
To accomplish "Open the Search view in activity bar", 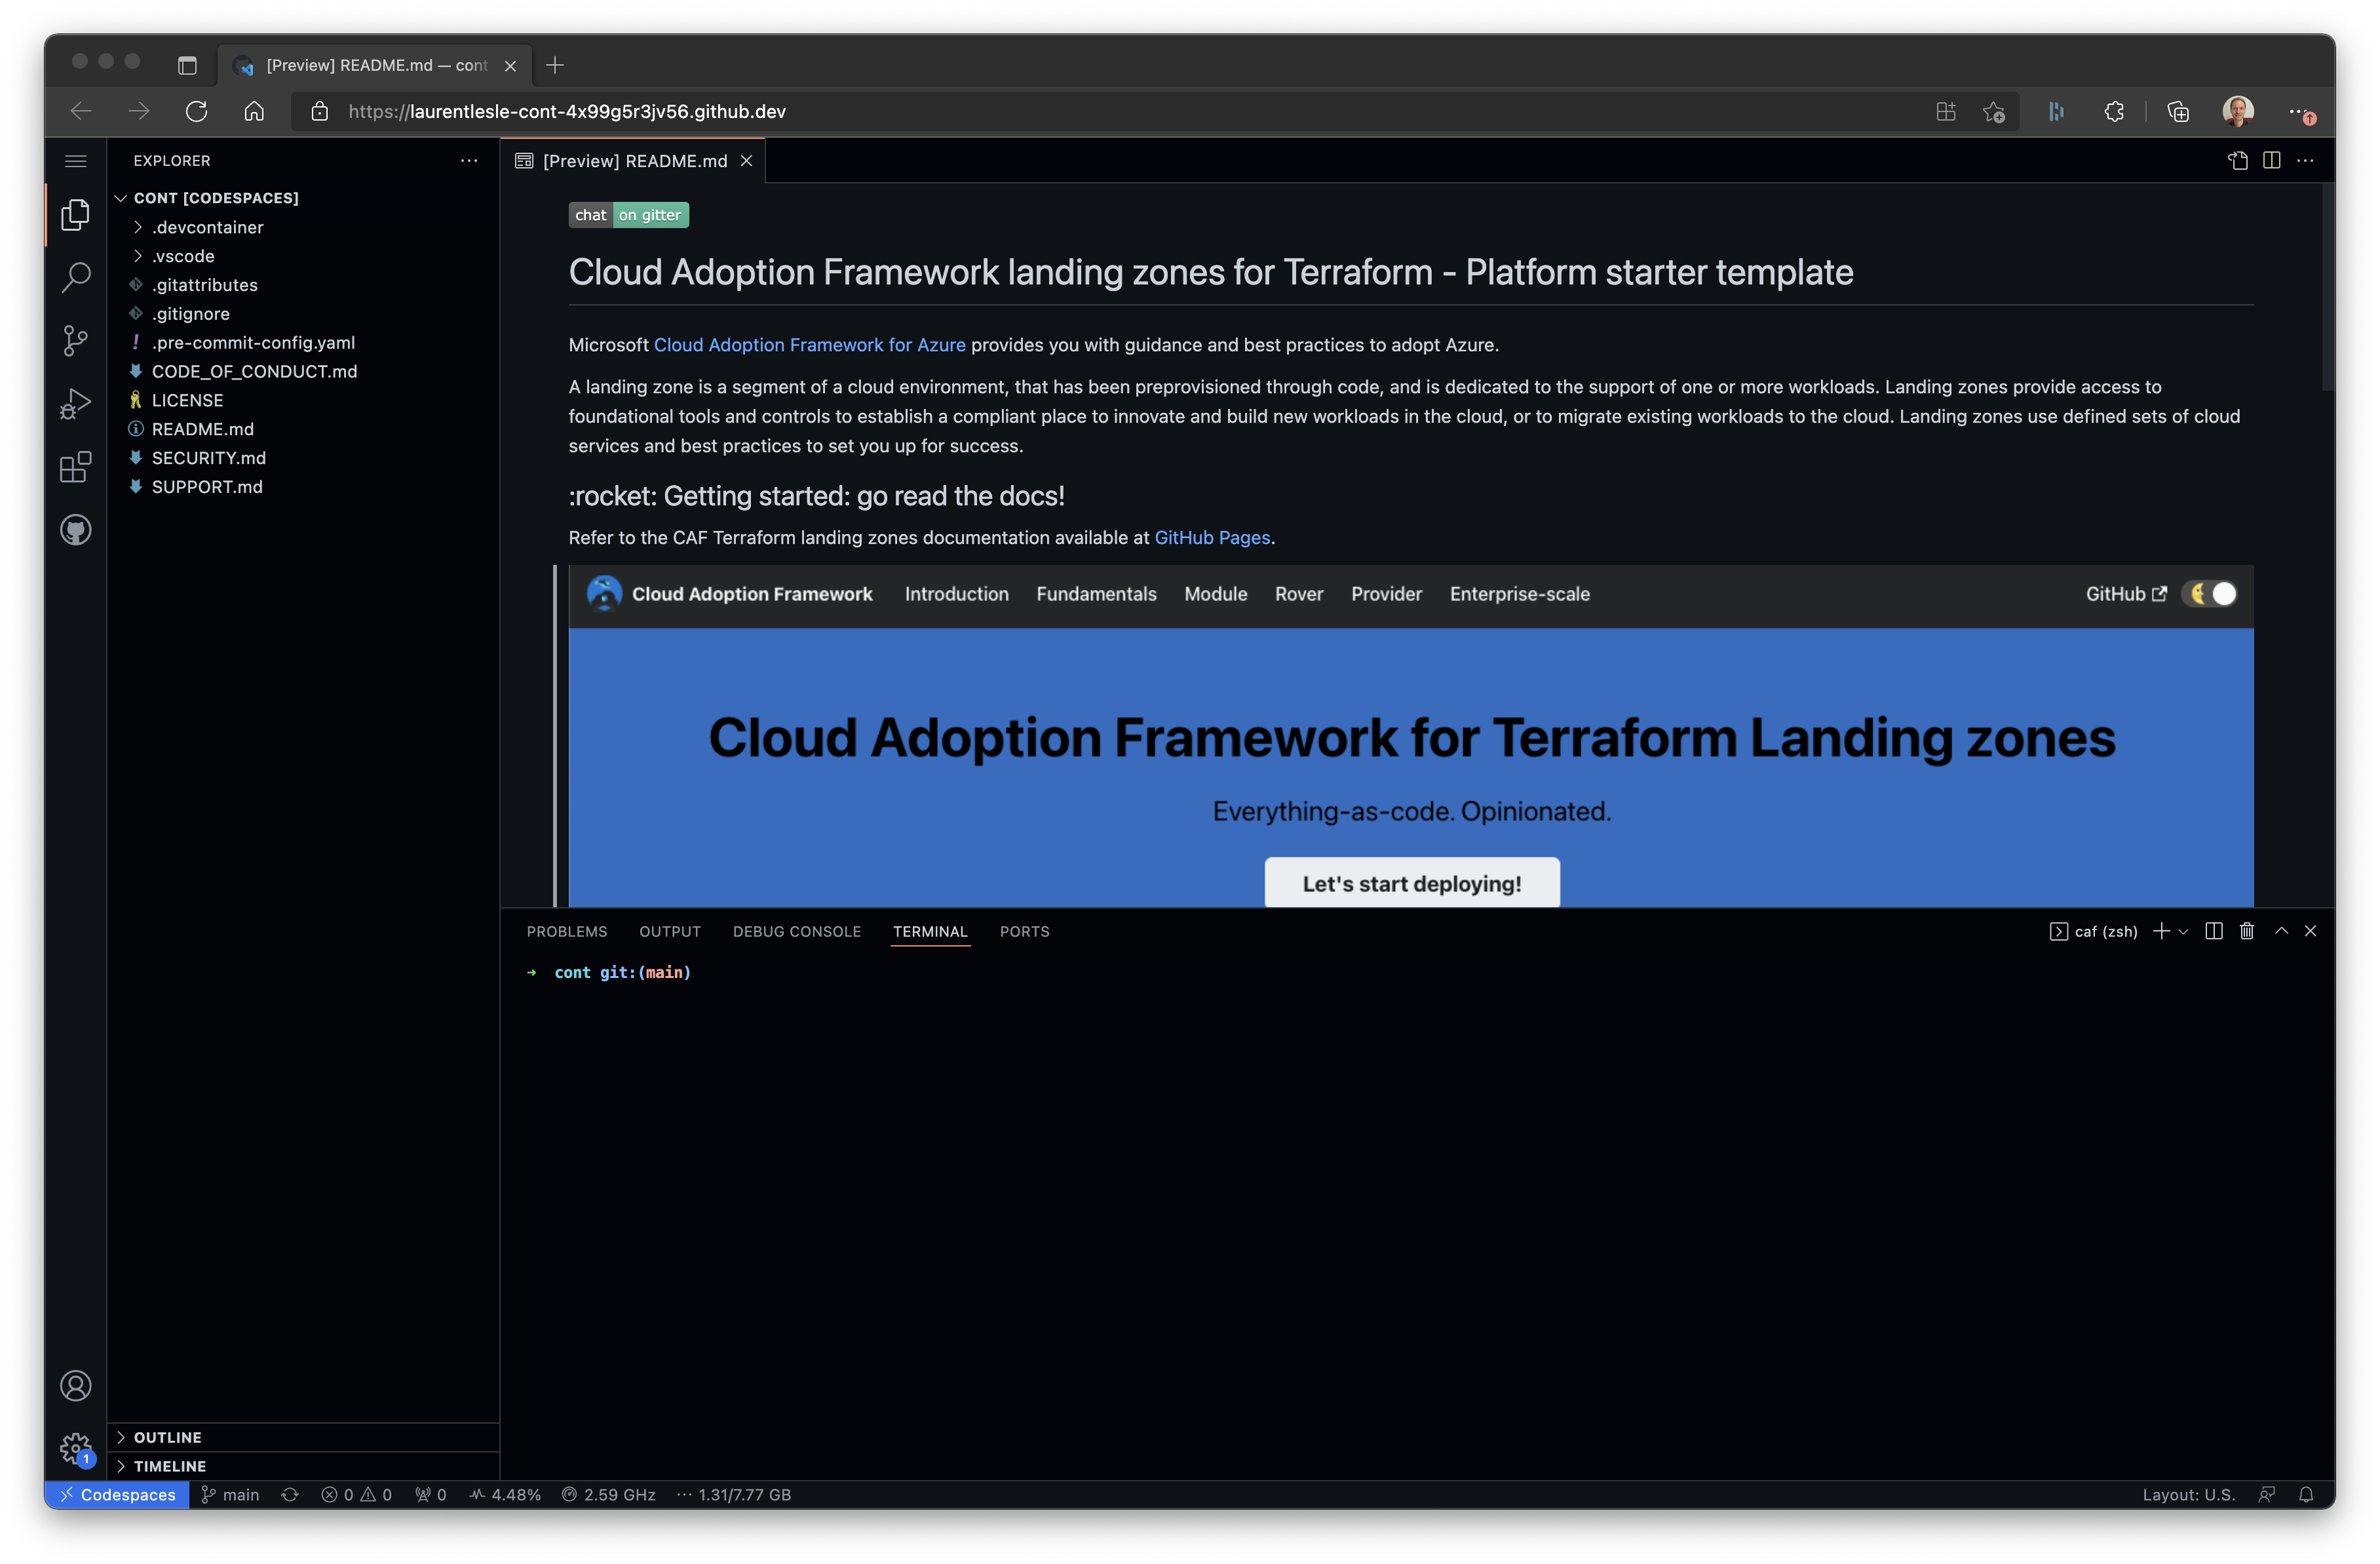I will click(x=76, y=277).
